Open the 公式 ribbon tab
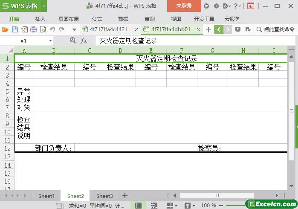This screenshot has width=298, height=209. [x=97, y=19]
